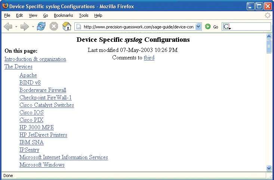The width and height of the screenshot is (274, 180).
Task: Click the Firefox logo in title bar
Action: click(5, 6)
